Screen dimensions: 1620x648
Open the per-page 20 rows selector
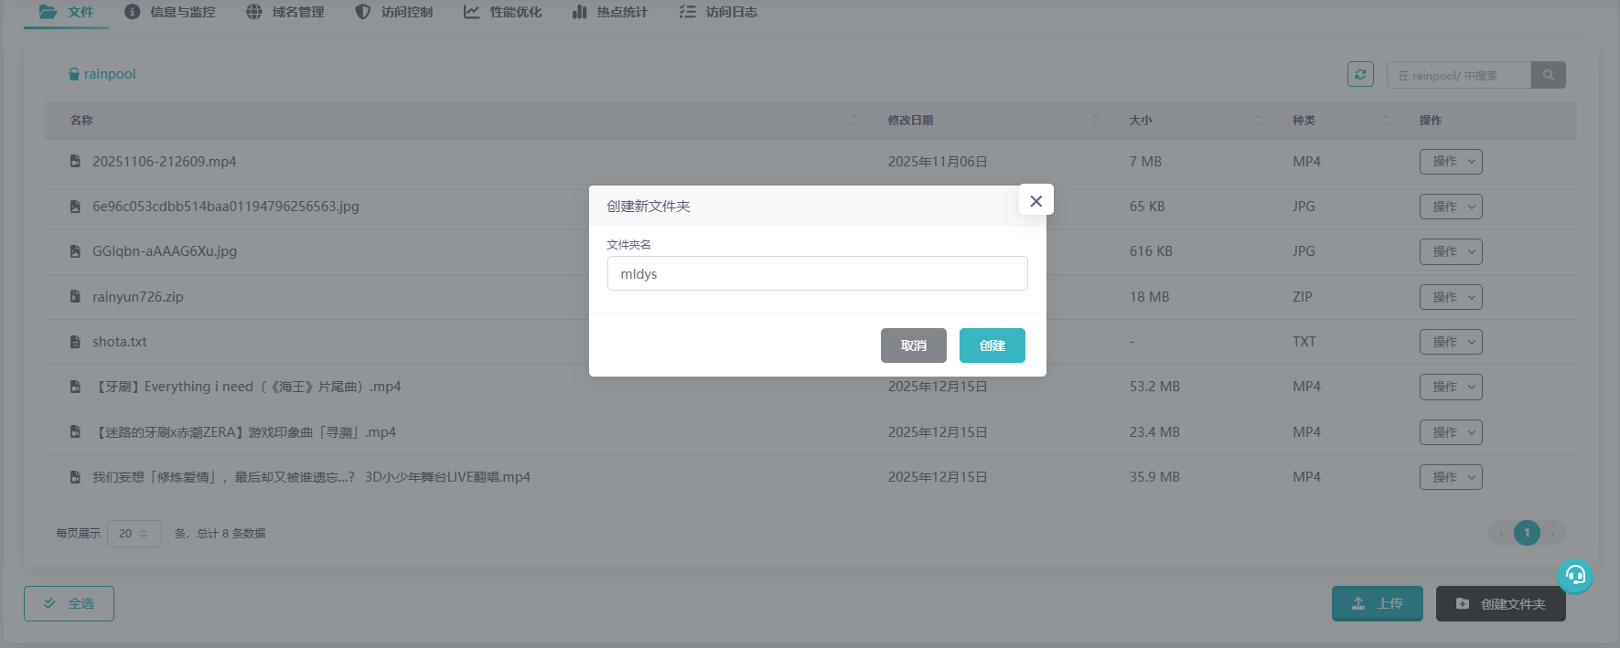click(x=134, y=534)
